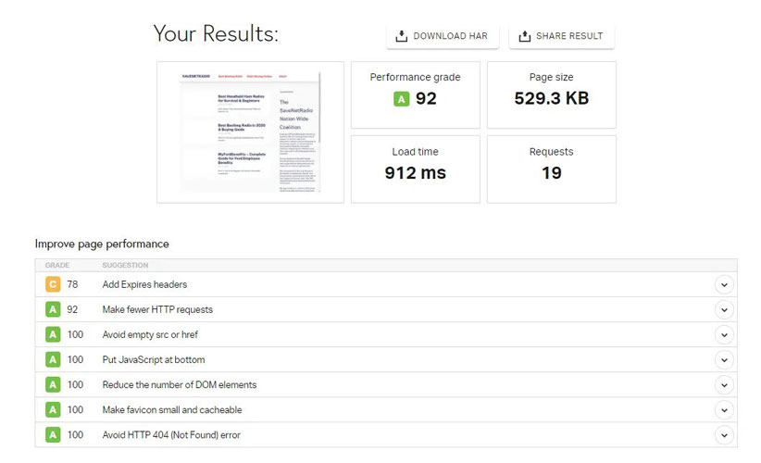Viewport: 761px width, 463px height.
Task: Click the SUGGESTION column header
Action: click(125, 266)
